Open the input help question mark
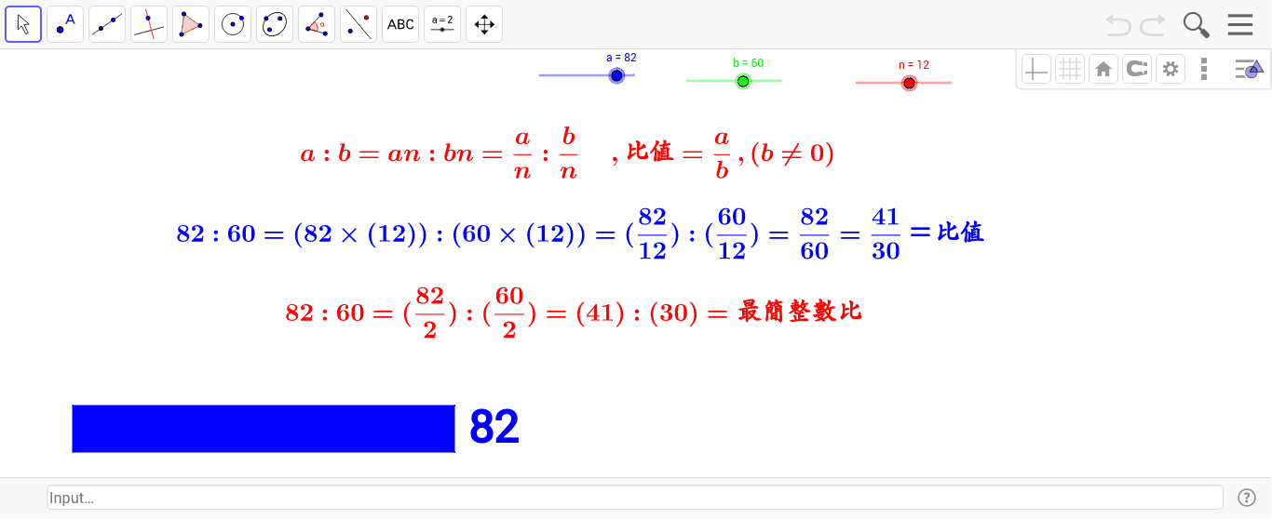 [1247, 498]
